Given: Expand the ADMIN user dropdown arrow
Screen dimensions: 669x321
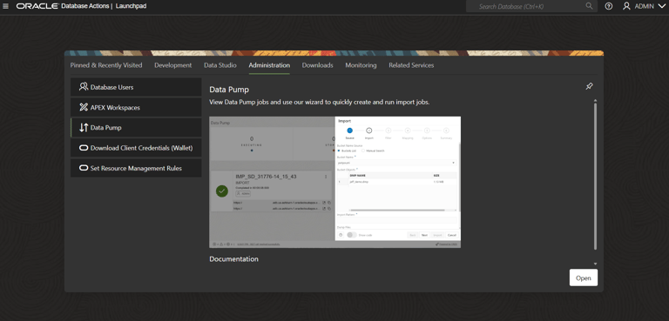Looking at the screenshot, I should [x=662, y=6].
